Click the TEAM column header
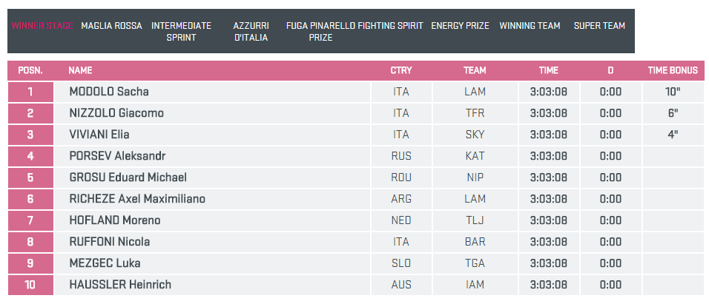This screenshot has height=301, width=709. click(x=475, y=71)
